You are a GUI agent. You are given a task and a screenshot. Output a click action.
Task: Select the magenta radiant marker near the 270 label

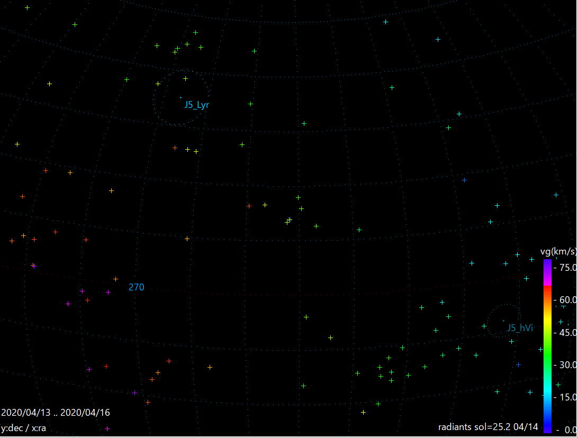pos(108,293)
